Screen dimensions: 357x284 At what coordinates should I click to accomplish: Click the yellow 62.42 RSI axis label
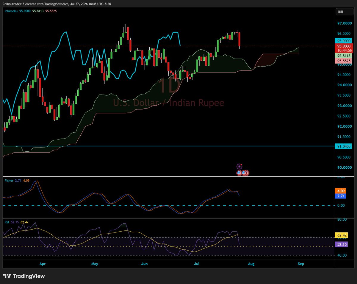(x=342, y=235)
